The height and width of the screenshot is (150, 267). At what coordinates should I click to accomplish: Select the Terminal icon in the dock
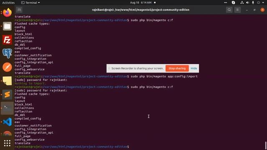(7, 108)
